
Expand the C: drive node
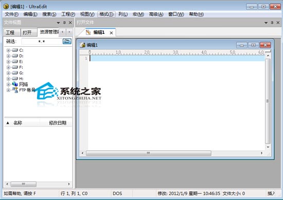tap(8, 50)
